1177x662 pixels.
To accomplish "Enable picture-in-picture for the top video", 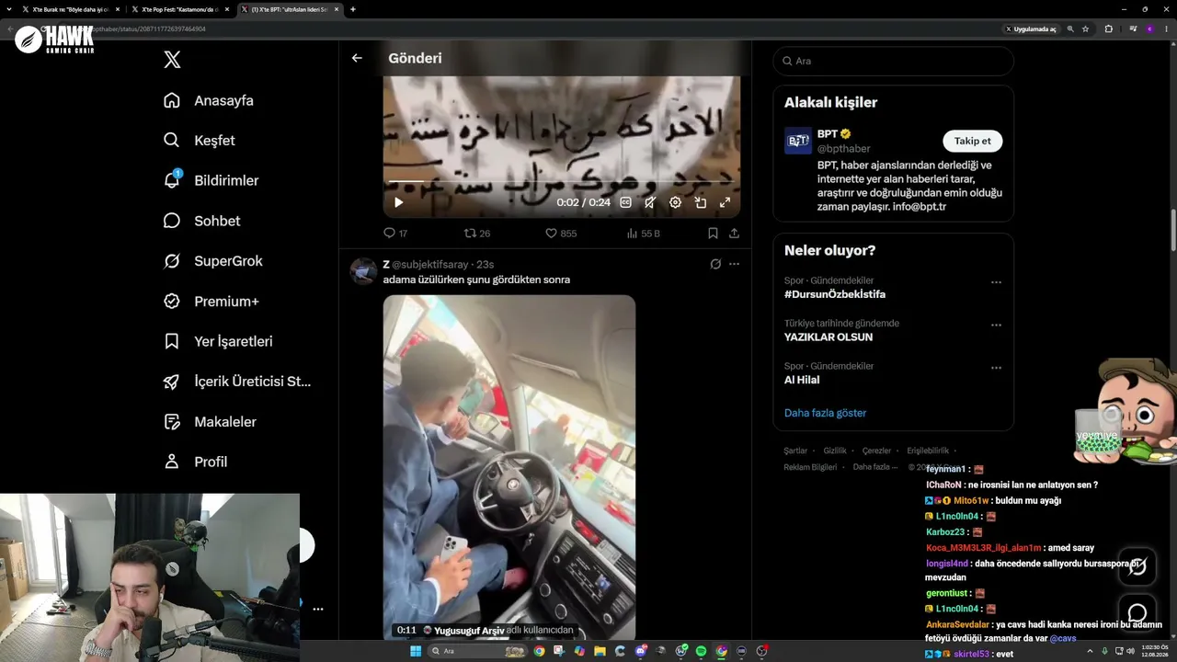I will (700, 202).
